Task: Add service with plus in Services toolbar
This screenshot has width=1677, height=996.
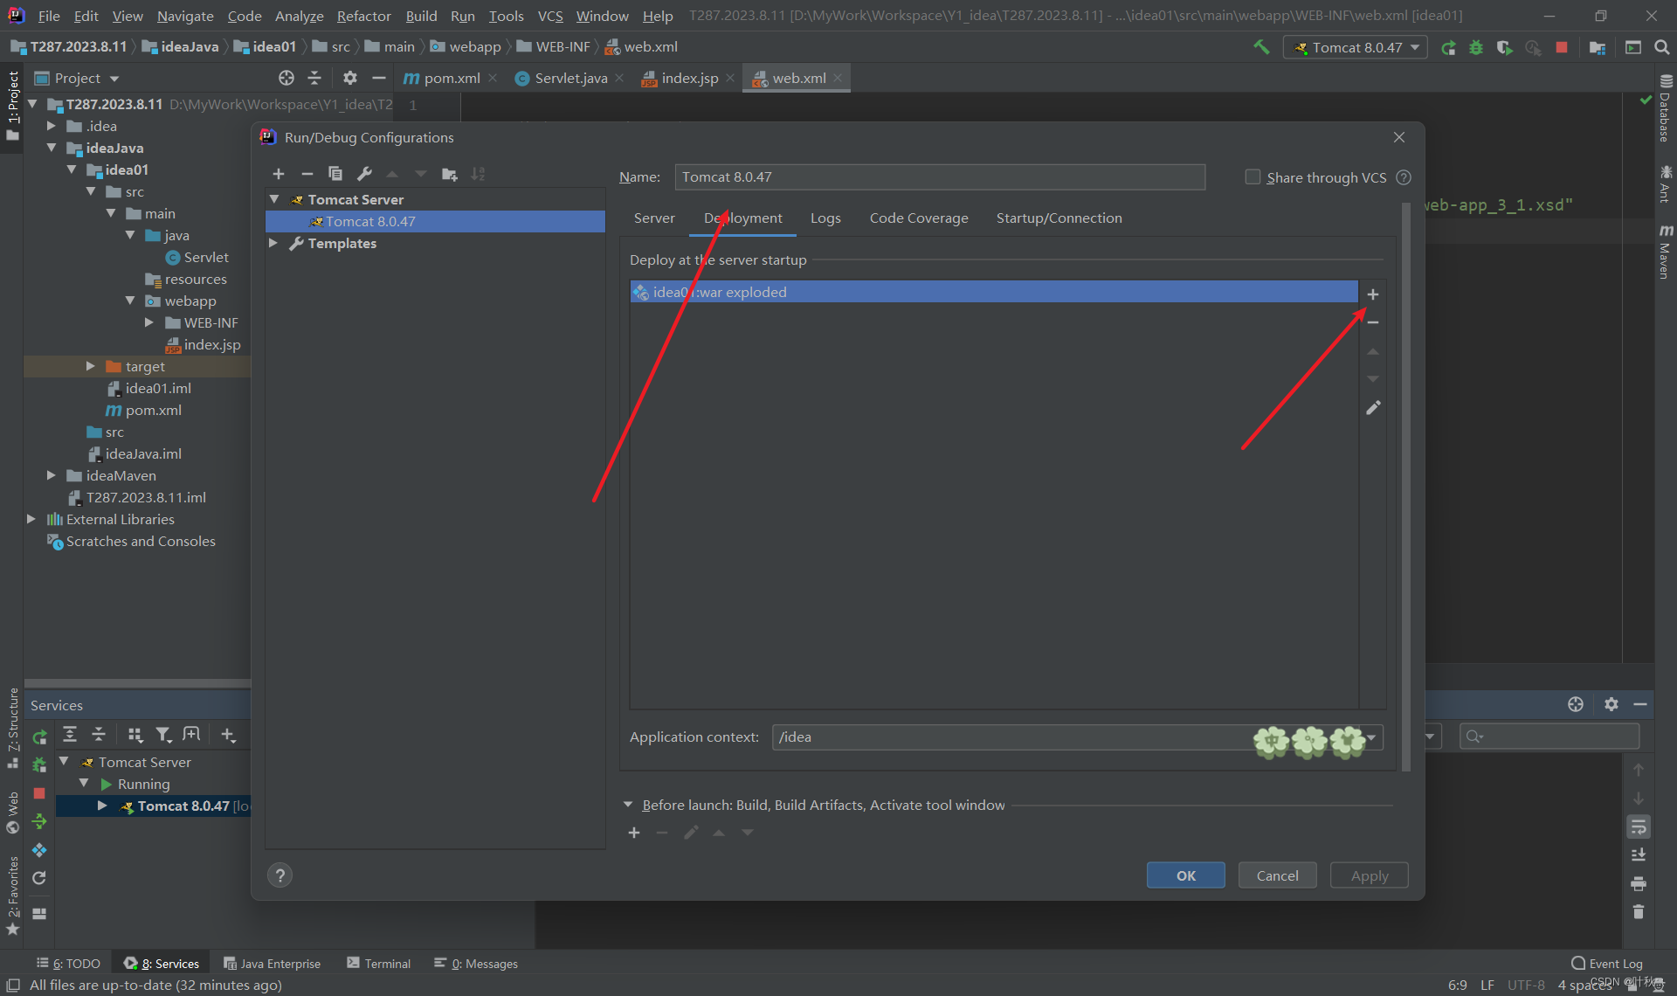Action: click(228, 735)
